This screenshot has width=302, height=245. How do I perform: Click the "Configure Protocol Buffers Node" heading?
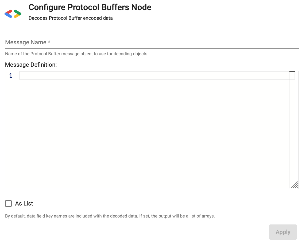pyautogui.click(x=90, y=7)
